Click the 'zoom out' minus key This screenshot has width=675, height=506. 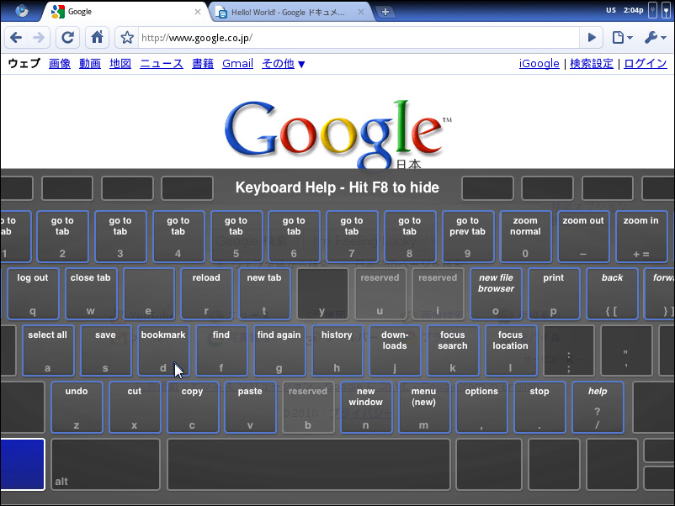point(583,237)
